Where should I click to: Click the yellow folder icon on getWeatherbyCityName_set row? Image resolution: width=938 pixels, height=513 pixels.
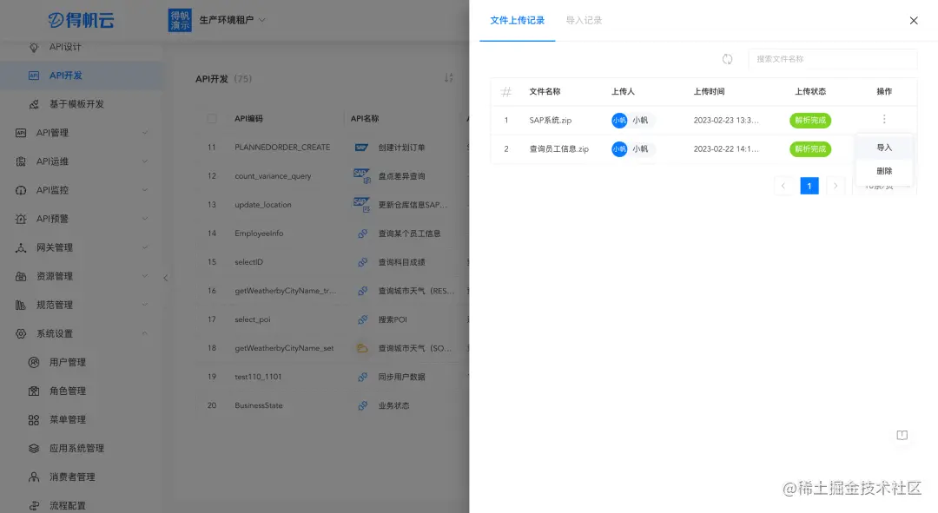click(x=362, y=347)
